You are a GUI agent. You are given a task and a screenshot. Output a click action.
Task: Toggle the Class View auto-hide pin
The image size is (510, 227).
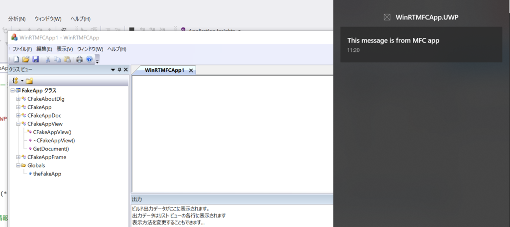tap(120, 70)
